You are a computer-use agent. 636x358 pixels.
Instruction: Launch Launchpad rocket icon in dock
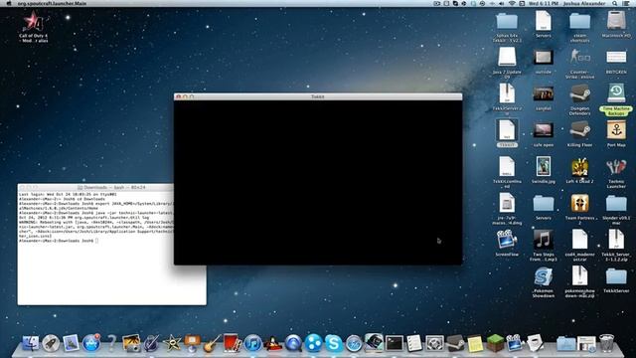(x=51, y=343)
